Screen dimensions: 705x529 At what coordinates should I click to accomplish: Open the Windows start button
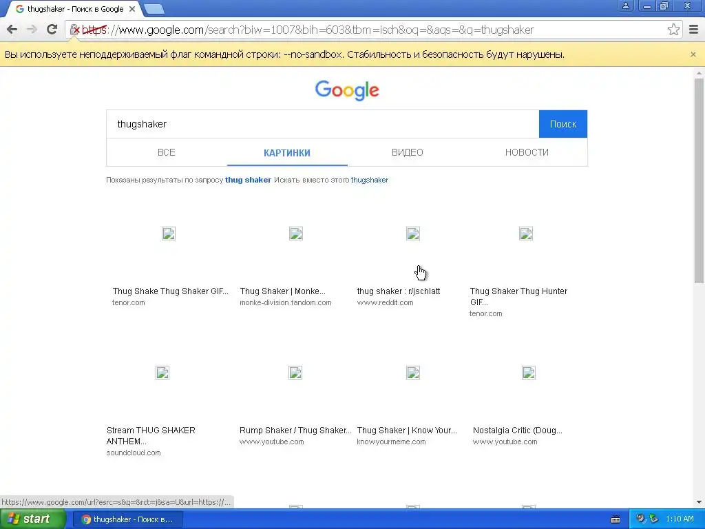(x=32, y=519)
